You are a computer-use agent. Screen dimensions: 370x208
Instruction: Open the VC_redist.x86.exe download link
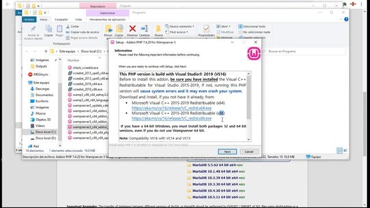[172, 118]
